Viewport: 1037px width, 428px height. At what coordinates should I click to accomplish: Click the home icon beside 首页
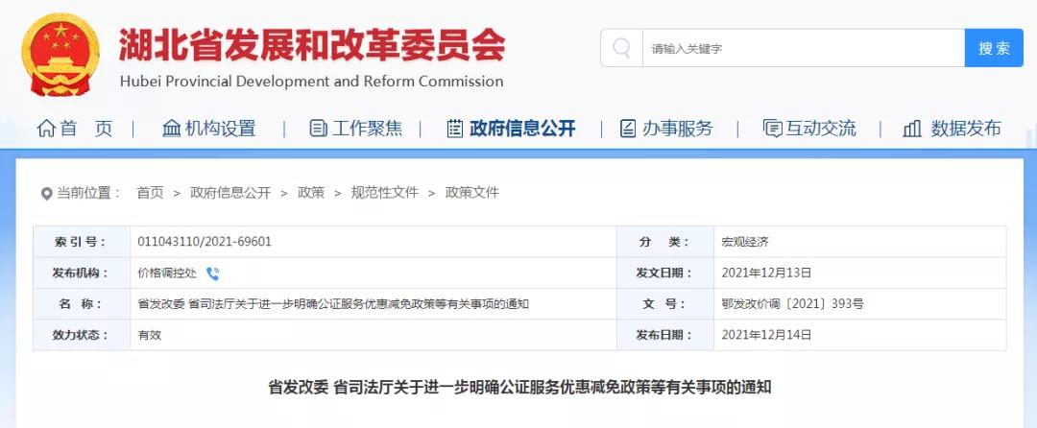point(46,129)
